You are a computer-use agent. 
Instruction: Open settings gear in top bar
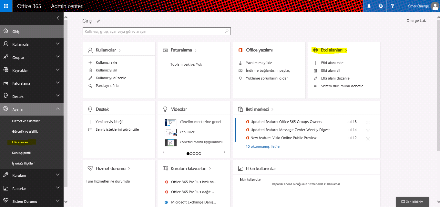pos(381,6)
